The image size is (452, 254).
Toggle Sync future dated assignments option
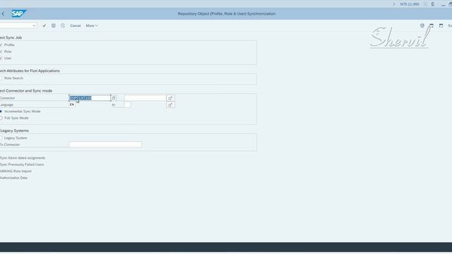23,158
